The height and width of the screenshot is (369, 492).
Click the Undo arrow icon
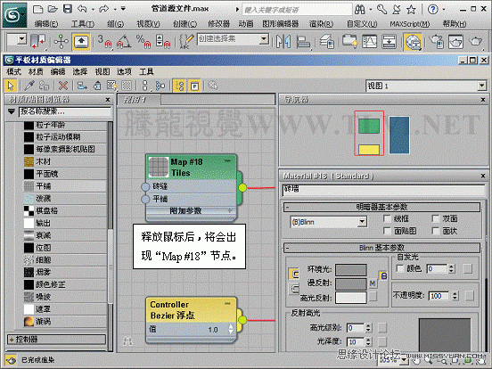pyautogui.click(x=82, y=9)
